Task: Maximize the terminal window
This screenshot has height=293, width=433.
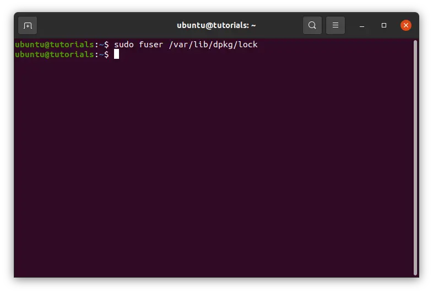Action: 384,25
